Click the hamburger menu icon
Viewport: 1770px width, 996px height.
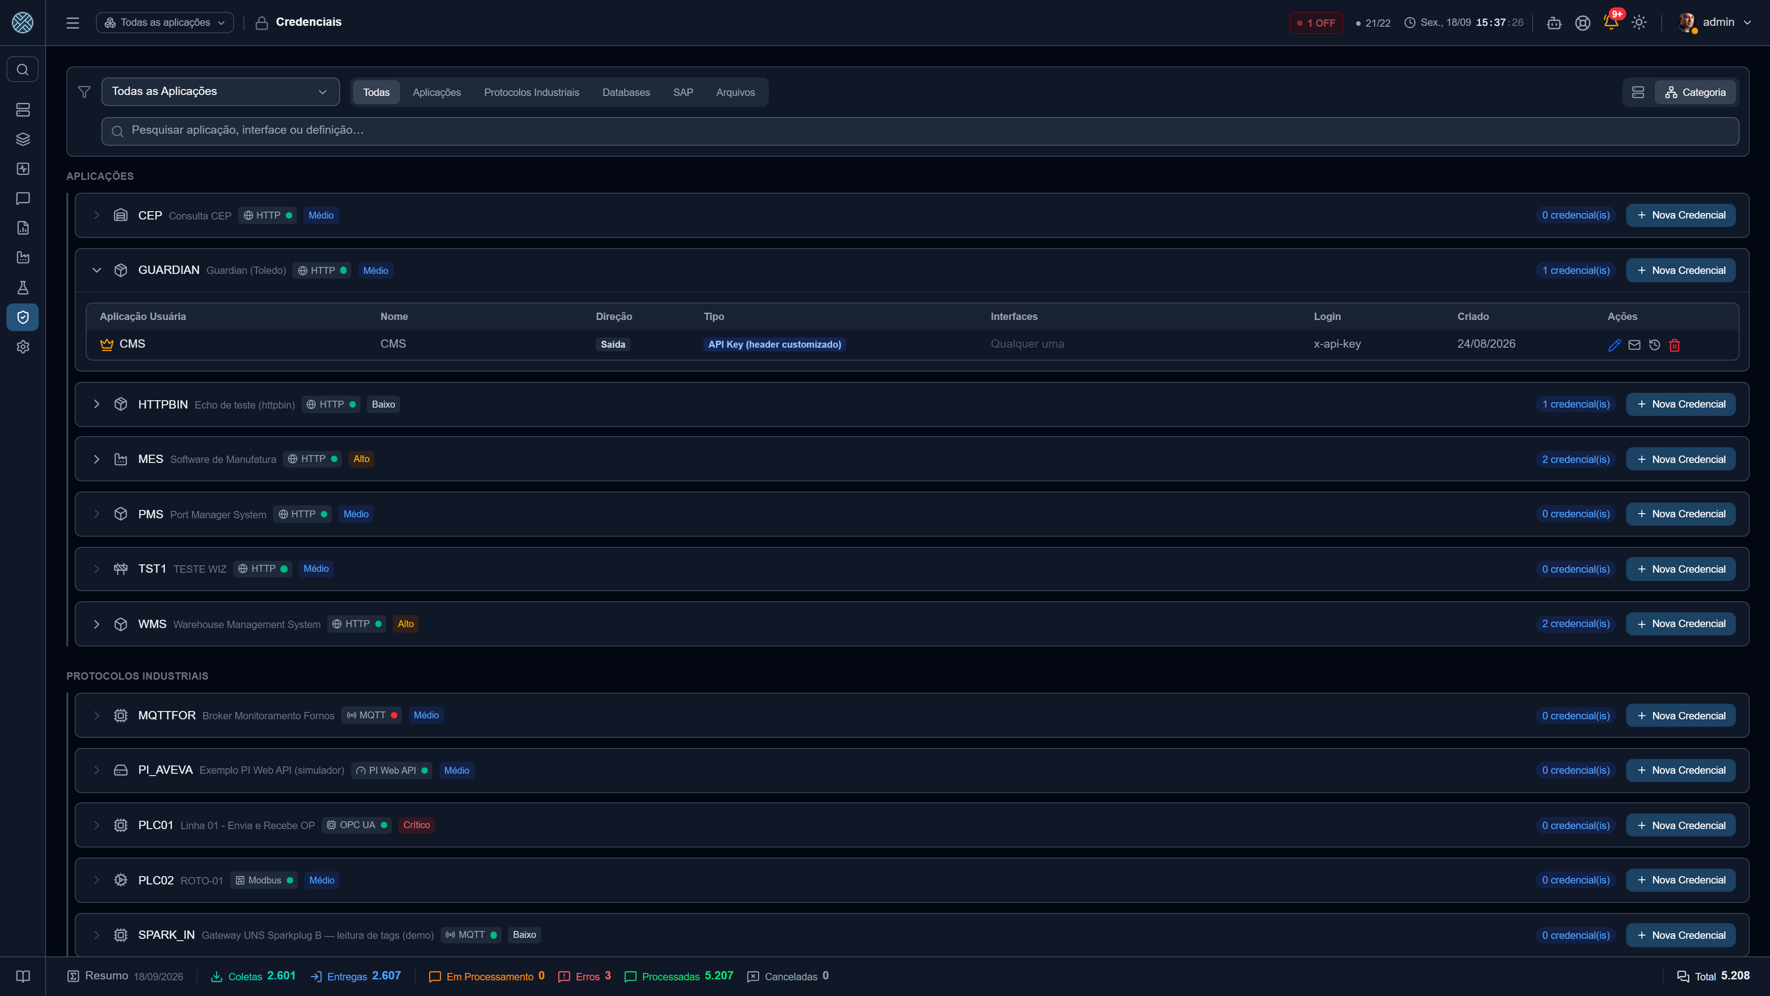tap(73, 23)
